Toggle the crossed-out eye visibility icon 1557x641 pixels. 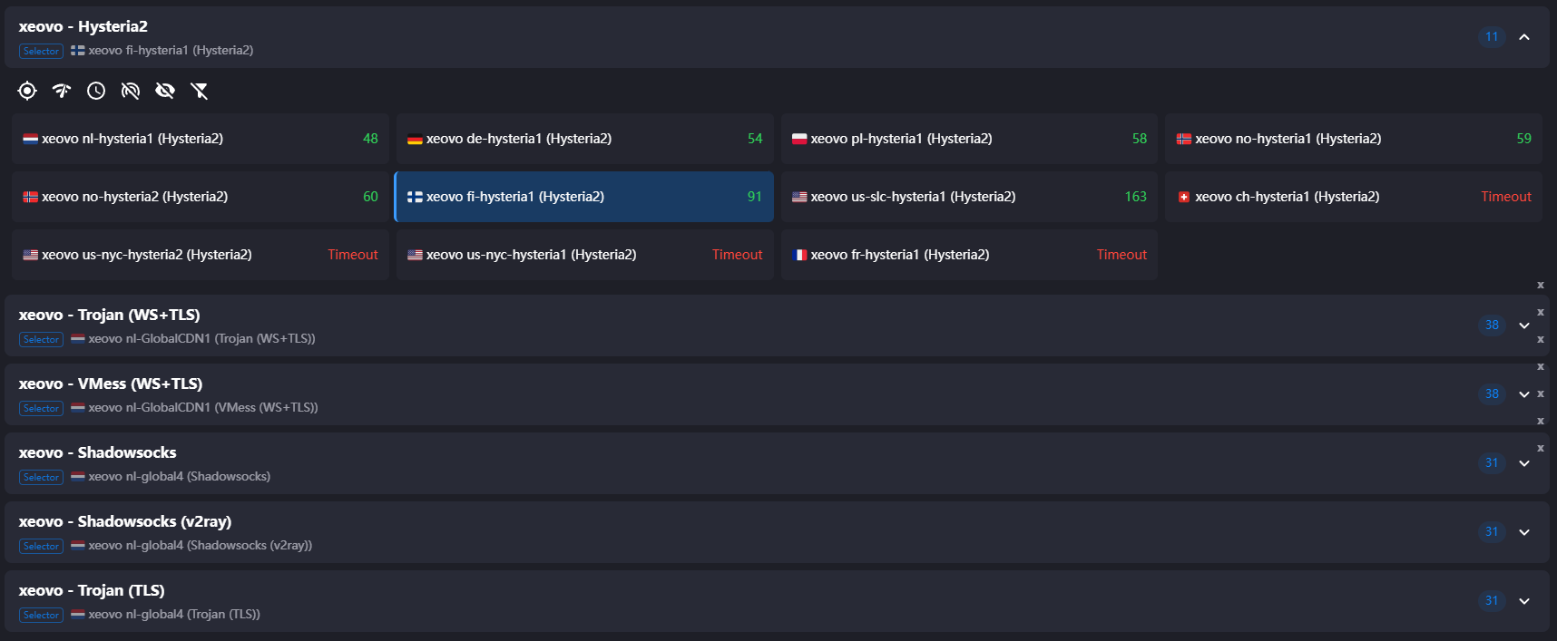pyautogui.click(x=165, y=91)
